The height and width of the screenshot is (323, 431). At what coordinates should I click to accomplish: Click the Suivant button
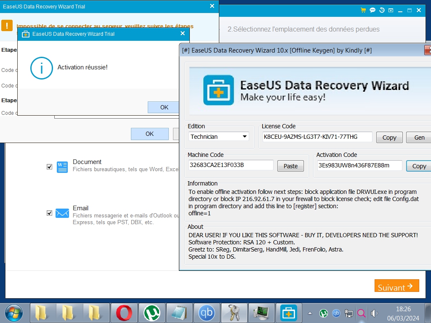(396, 286)
